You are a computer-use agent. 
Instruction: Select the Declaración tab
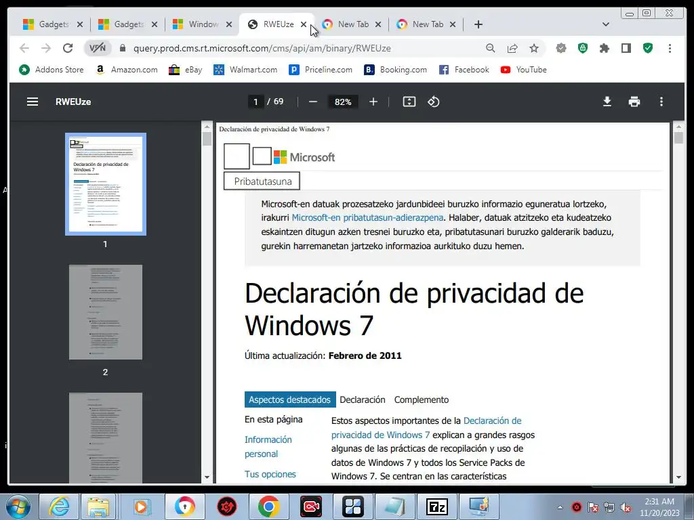pos(363,399)
